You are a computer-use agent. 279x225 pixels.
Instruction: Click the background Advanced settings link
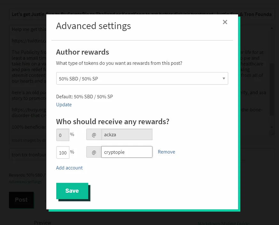[x=25, y=182]
